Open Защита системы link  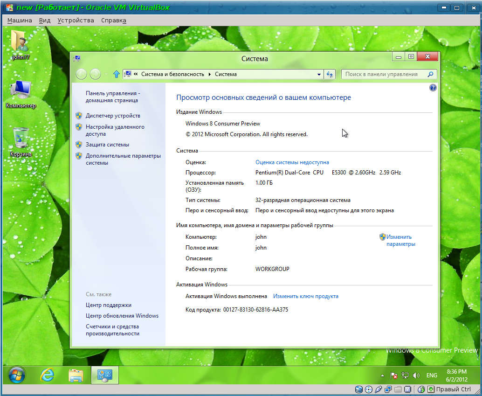tap(107, 145)
